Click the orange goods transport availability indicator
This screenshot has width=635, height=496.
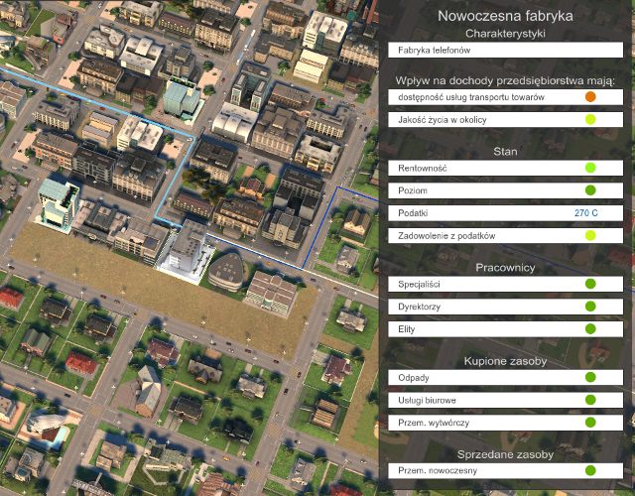pyautogui.click(x=590, y=97)
